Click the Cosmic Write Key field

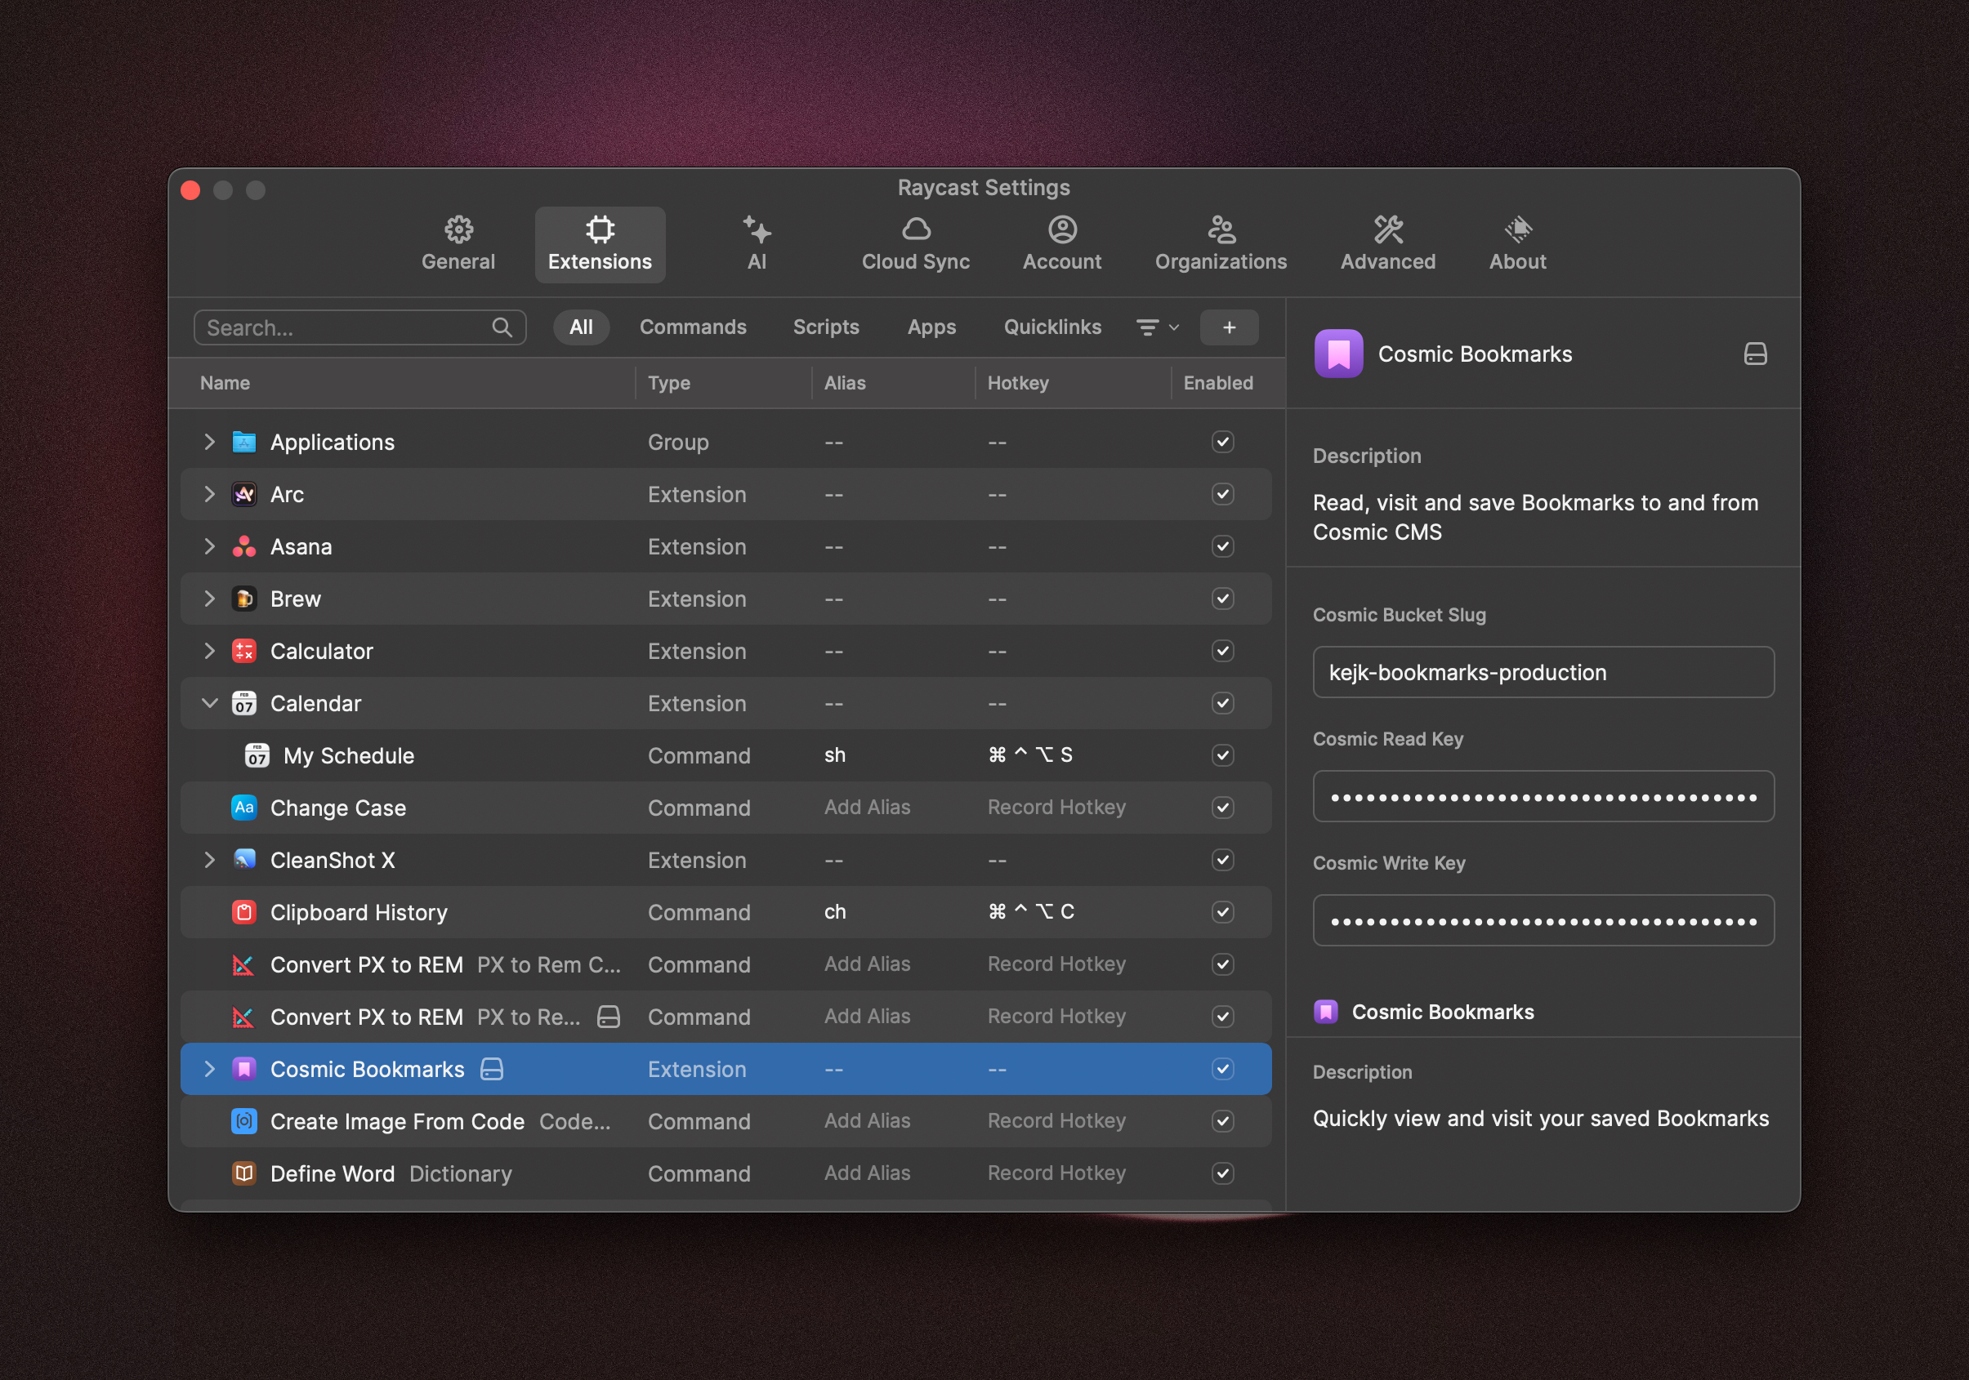point(1543,920)
